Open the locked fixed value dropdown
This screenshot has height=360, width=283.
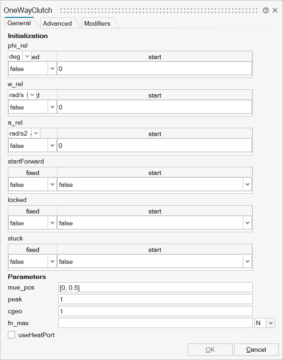[x=52, y=223]
